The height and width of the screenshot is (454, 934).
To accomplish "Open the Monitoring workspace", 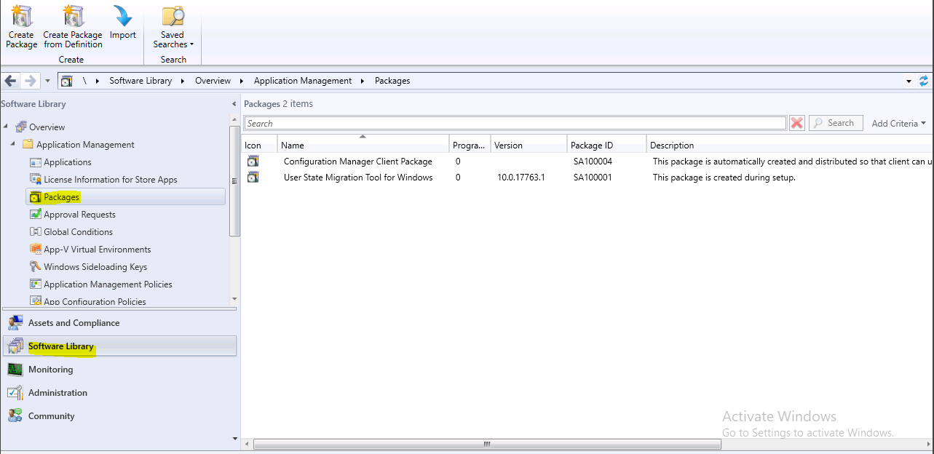I will tap(120, 370).
